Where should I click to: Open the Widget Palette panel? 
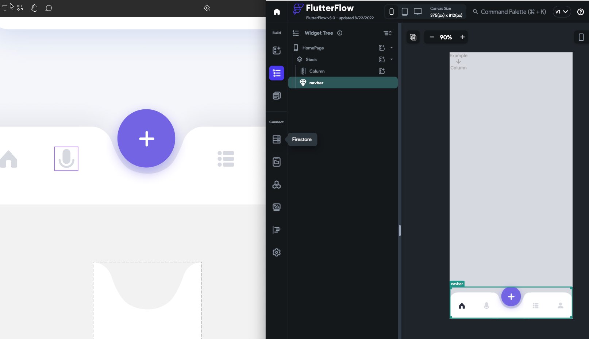click(x=276, y=51)
